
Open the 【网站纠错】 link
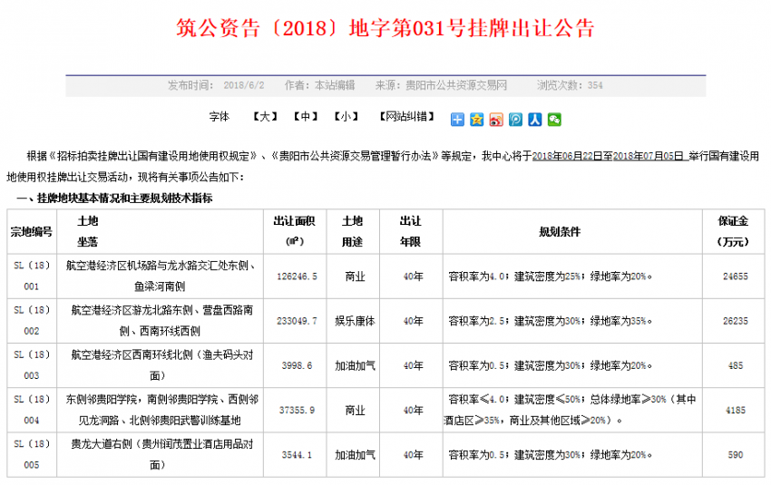point(406,116)
